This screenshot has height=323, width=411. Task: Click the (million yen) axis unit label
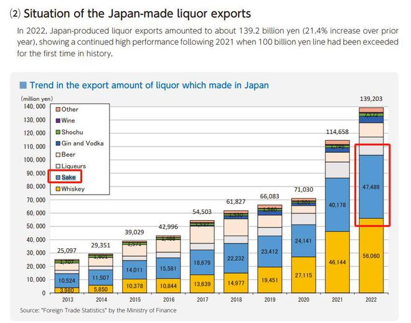tap(37, 99)
